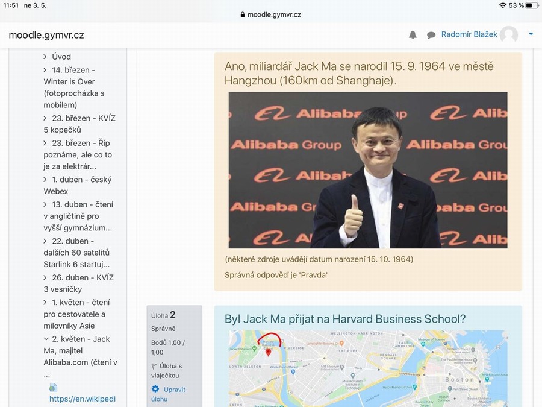542x407 pixels.
Task: Open Winter is Over (fotoprocházka s mobilem) item
Action: pos(74,87)
